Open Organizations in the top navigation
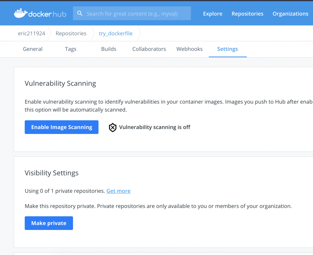Viewport: 313px width, 255px height. pyautogui.click(x=290, y=13)
